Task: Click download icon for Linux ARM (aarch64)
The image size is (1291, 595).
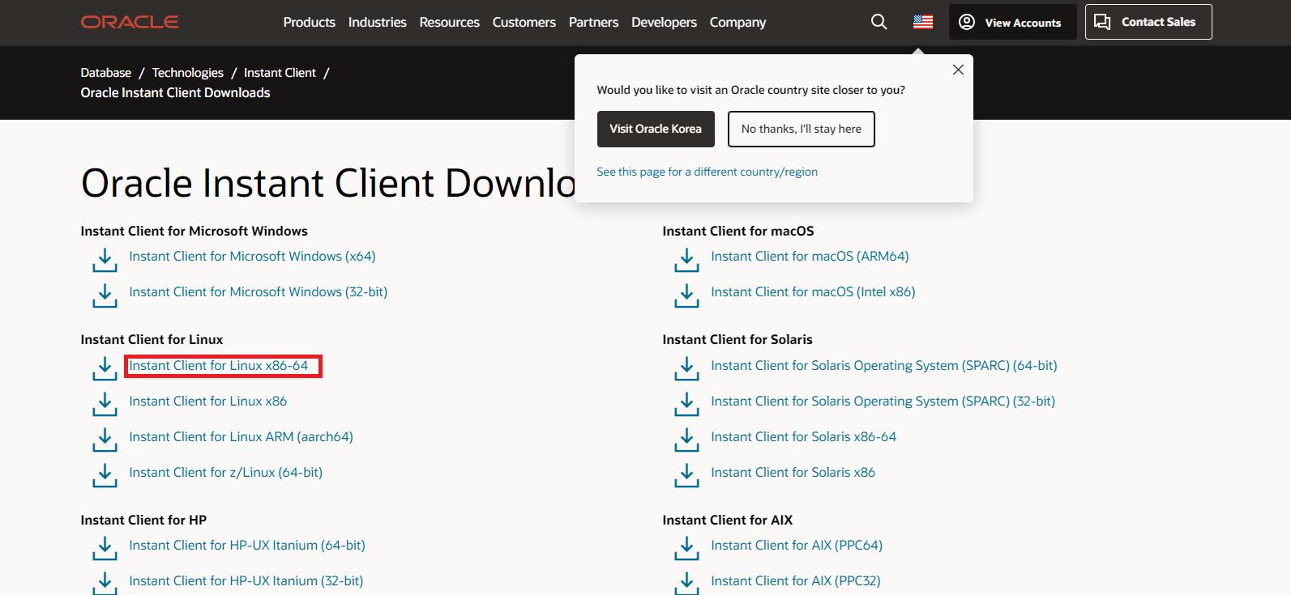Action: [105, 440]
